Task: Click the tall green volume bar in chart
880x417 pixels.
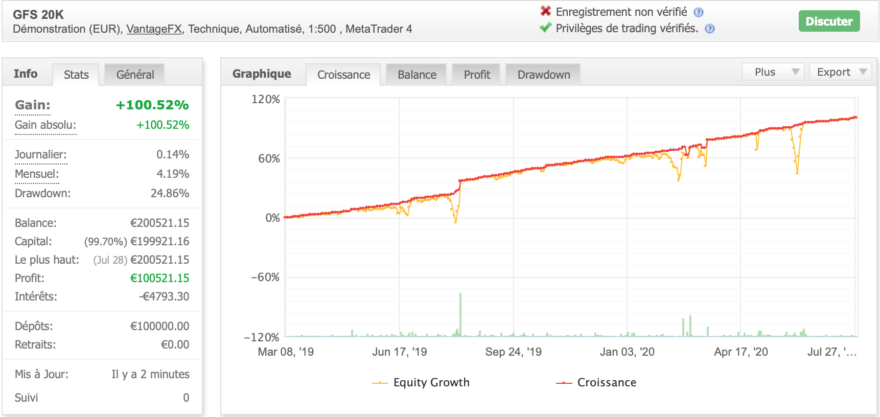Action: (x=460, y=314)
